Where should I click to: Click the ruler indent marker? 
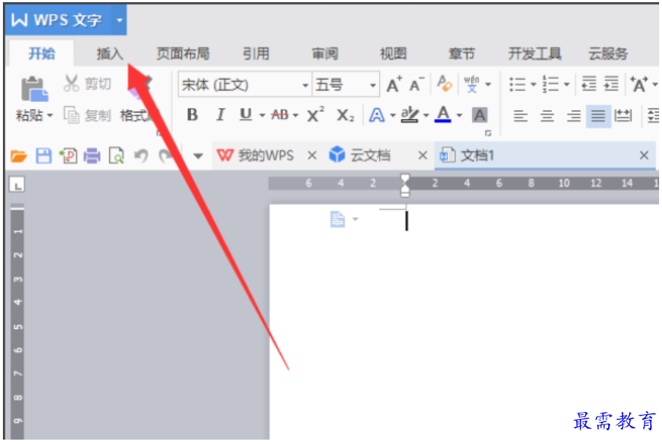[x=405, y=185]
